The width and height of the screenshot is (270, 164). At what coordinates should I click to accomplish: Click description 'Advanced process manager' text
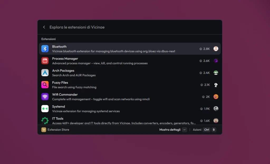pyautogui.click(x=100, y=63)
